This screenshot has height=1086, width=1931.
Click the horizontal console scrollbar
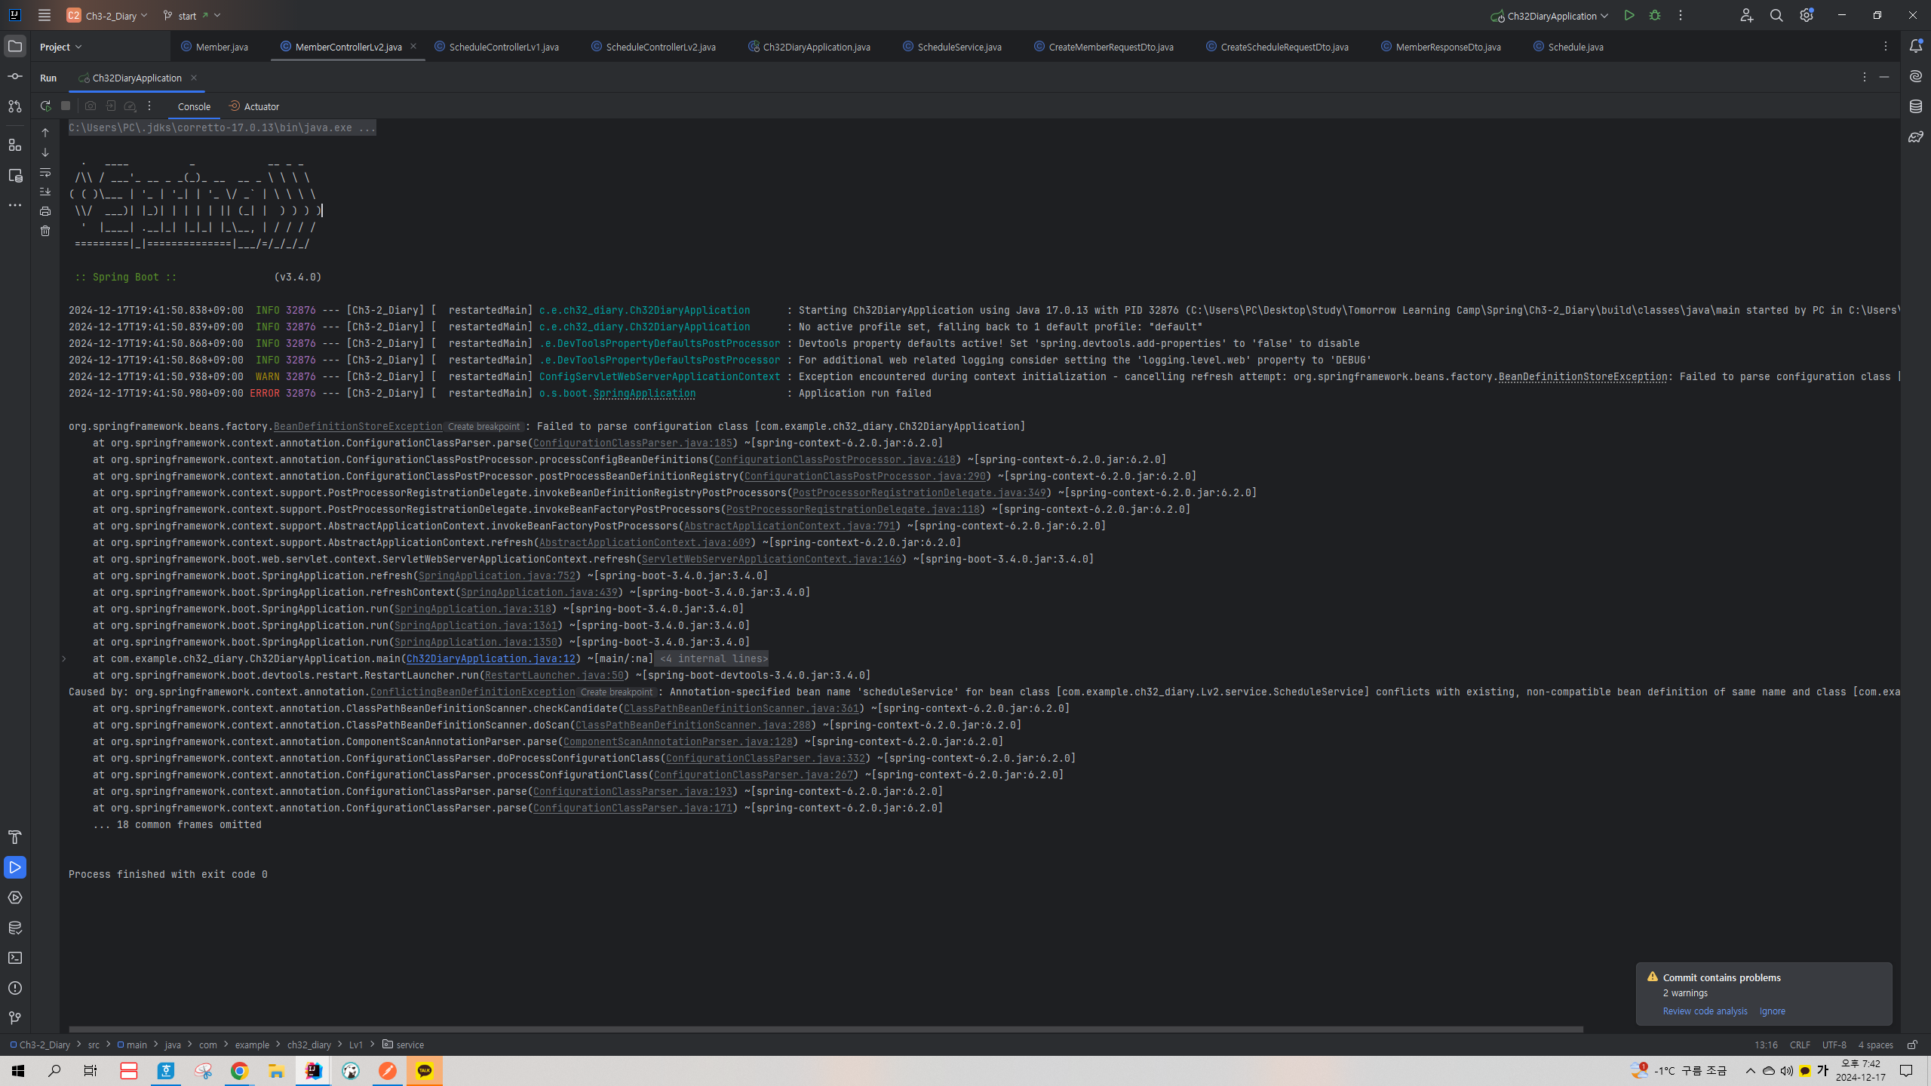click(x=825, y=1029)
